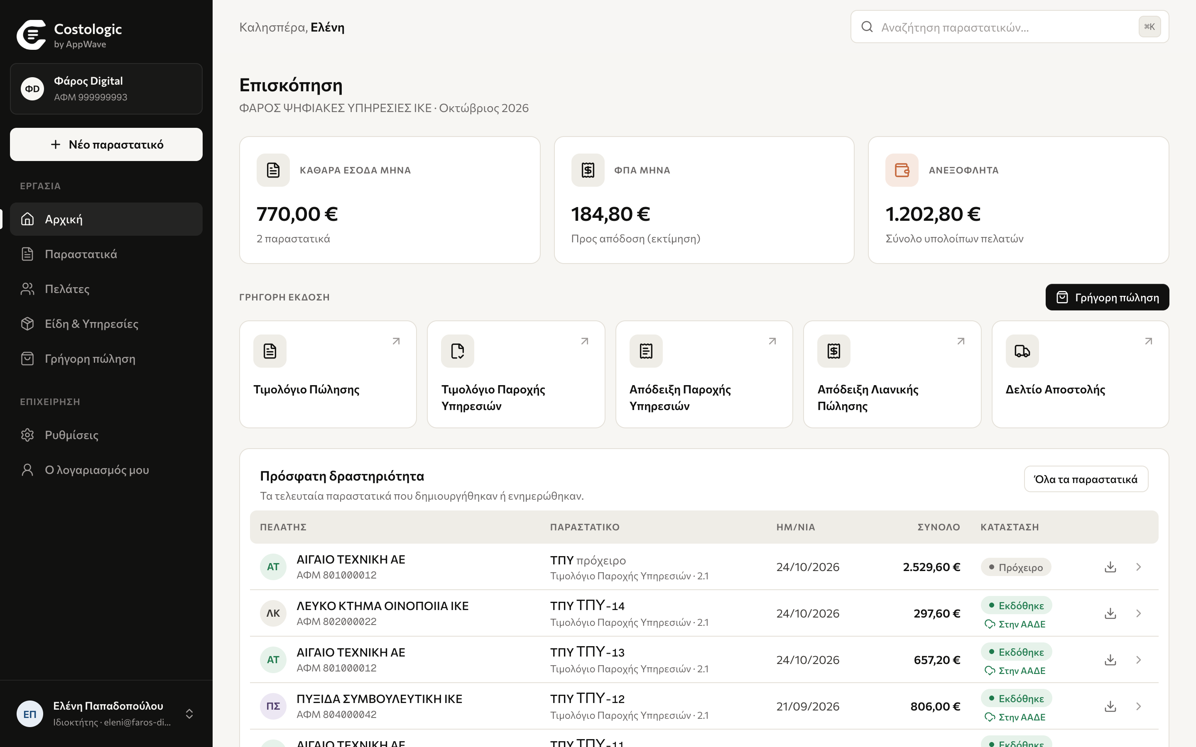Create a Τιμολόγιο Παροχής Υπηρεσιών
This screenshot has width=1196, height=747.
[x=516, y=374]
